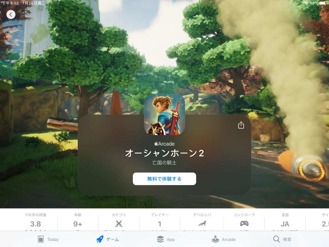Tap the プレイヤー label

tap(160, 215)
